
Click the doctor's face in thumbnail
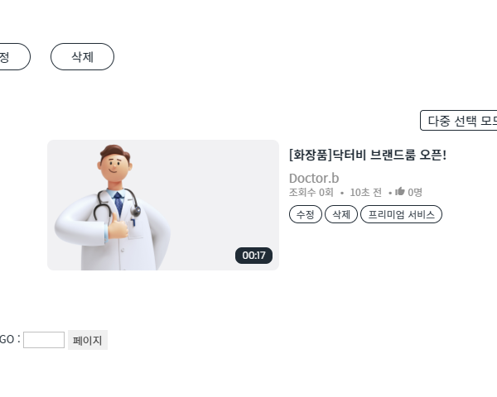[114, 166]
